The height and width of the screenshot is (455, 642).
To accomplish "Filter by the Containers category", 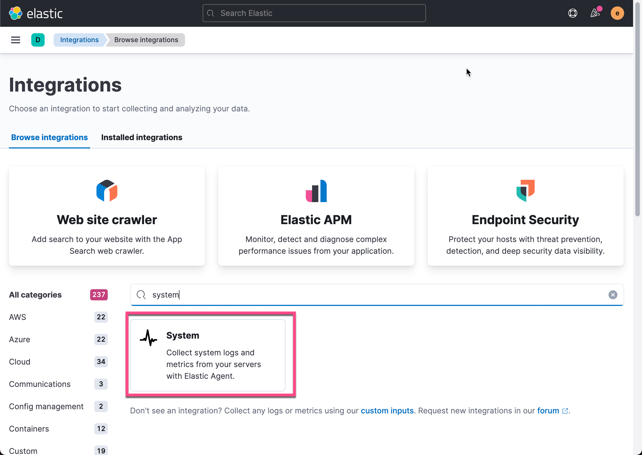I will [x=29, y=428].
